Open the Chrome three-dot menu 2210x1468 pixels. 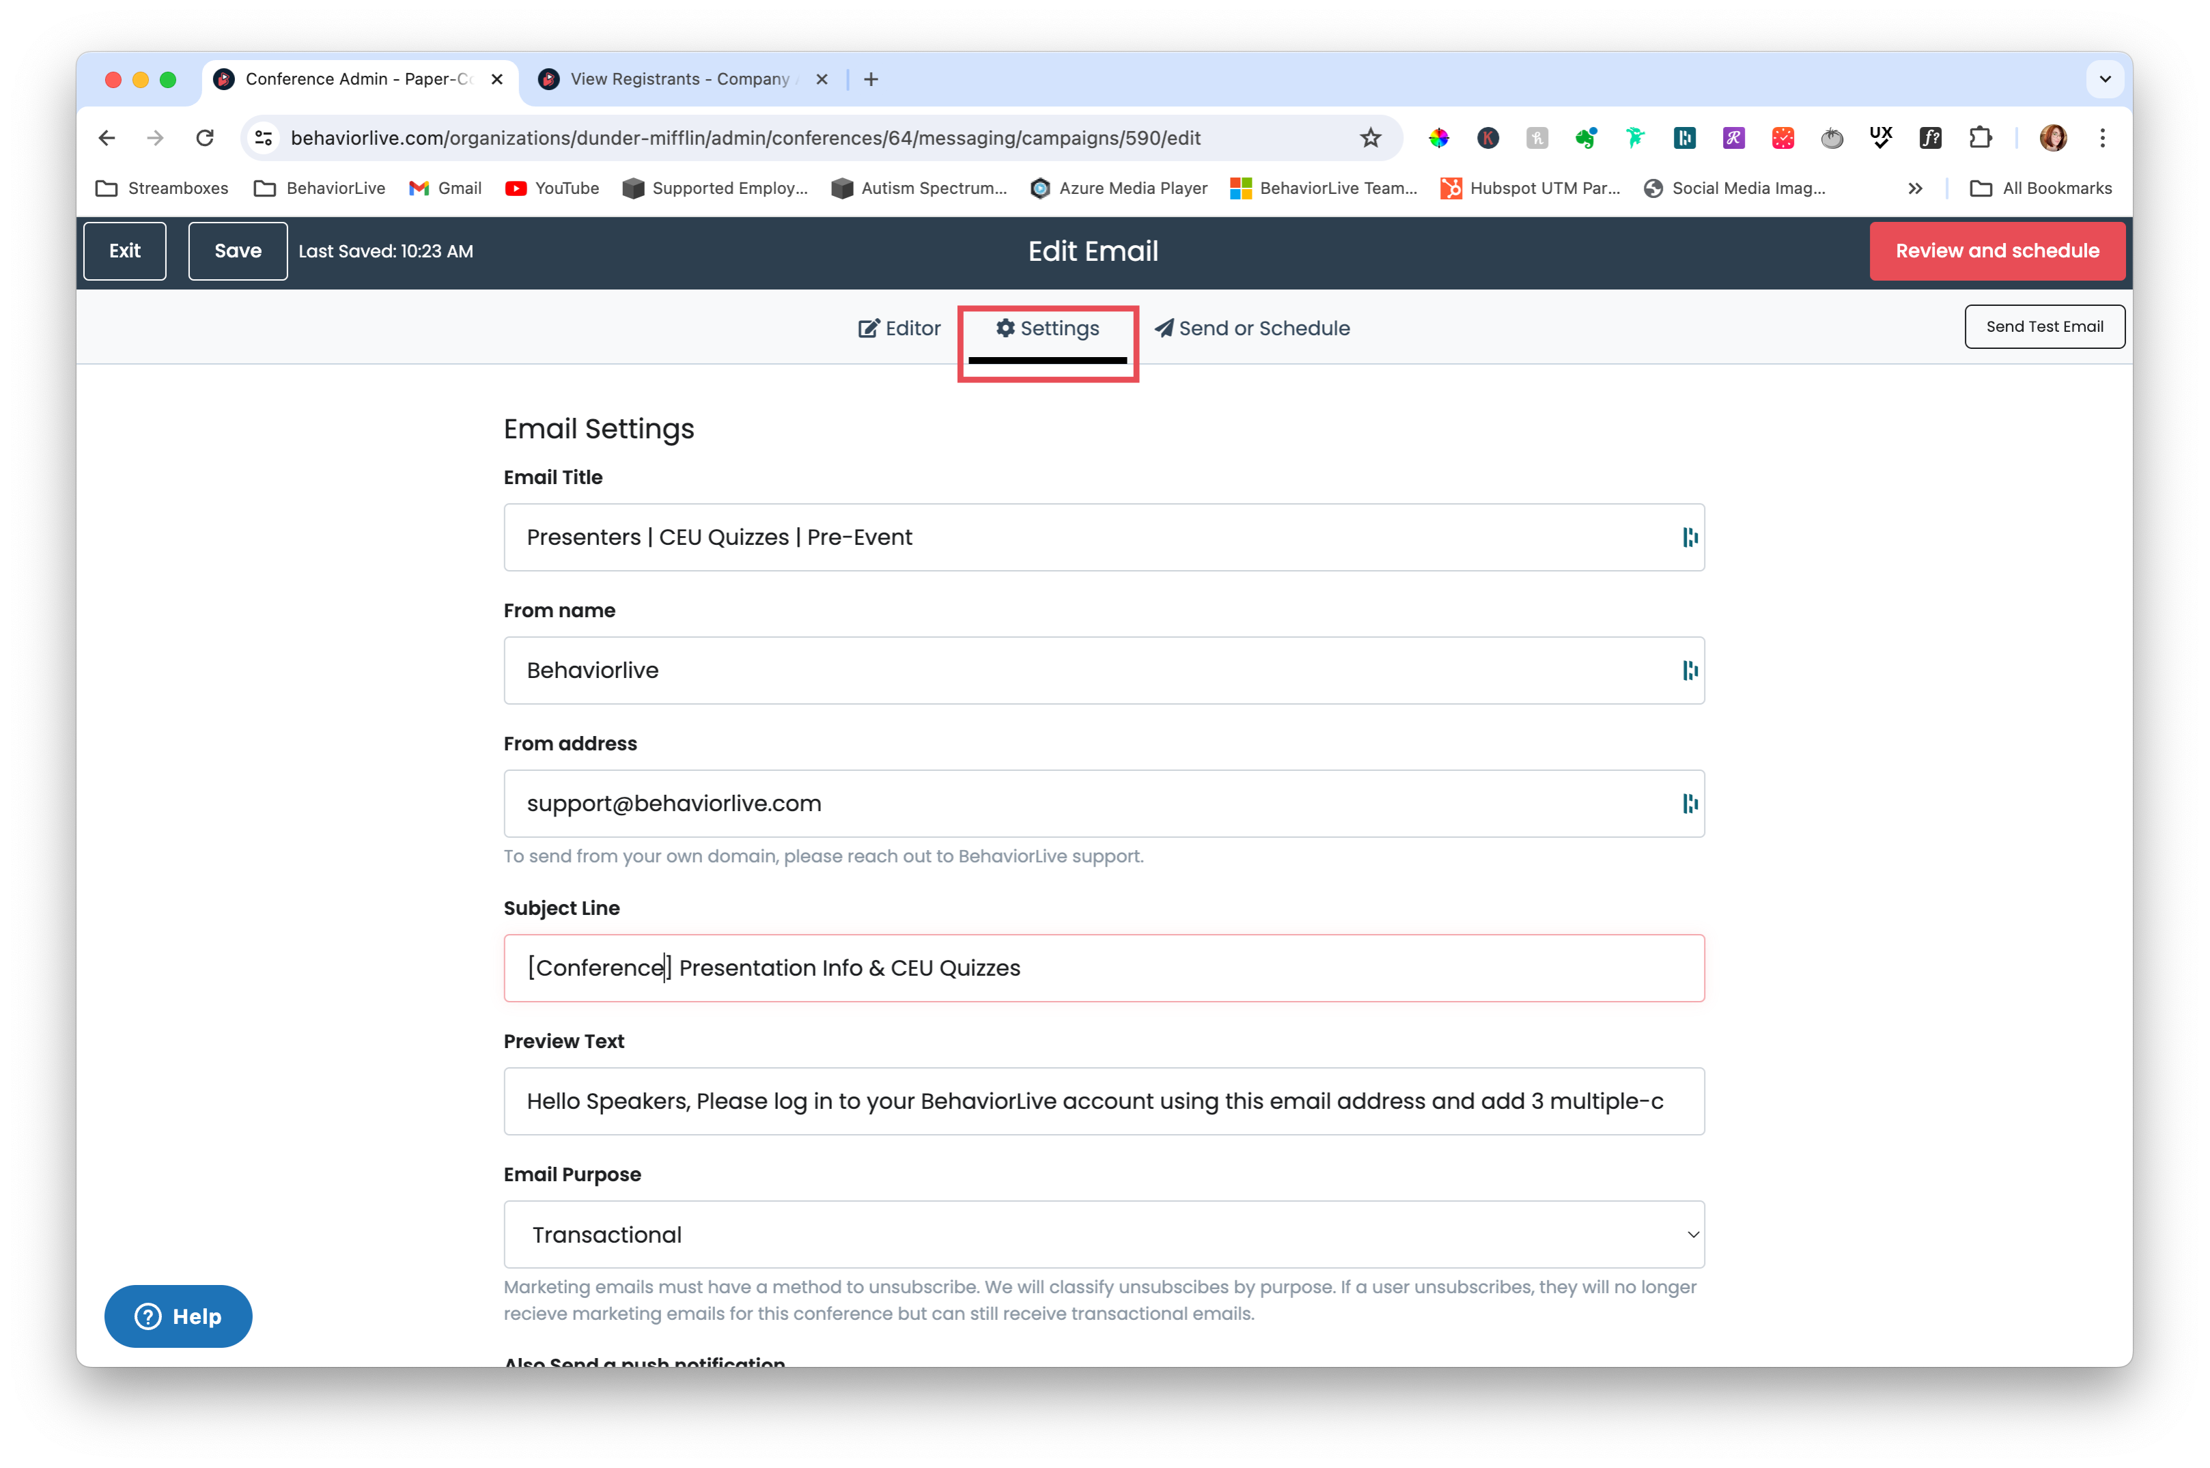click(x=2102, y=138)
